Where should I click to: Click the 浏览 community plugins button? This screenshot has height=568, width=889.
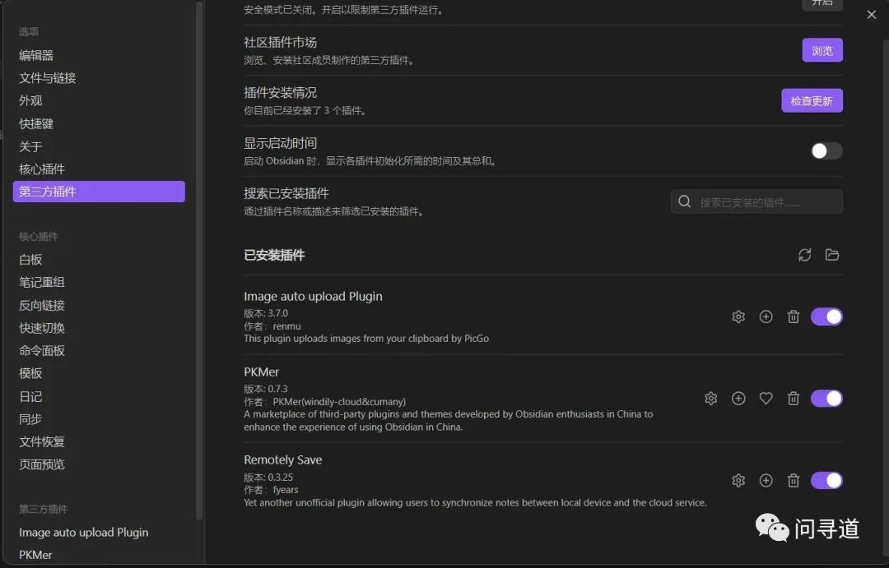pyautogui.click(x=822, y=50)
